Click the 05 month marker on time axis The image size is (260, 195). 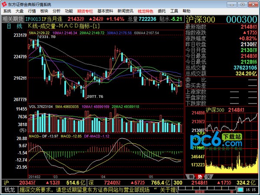pos(151,177)
